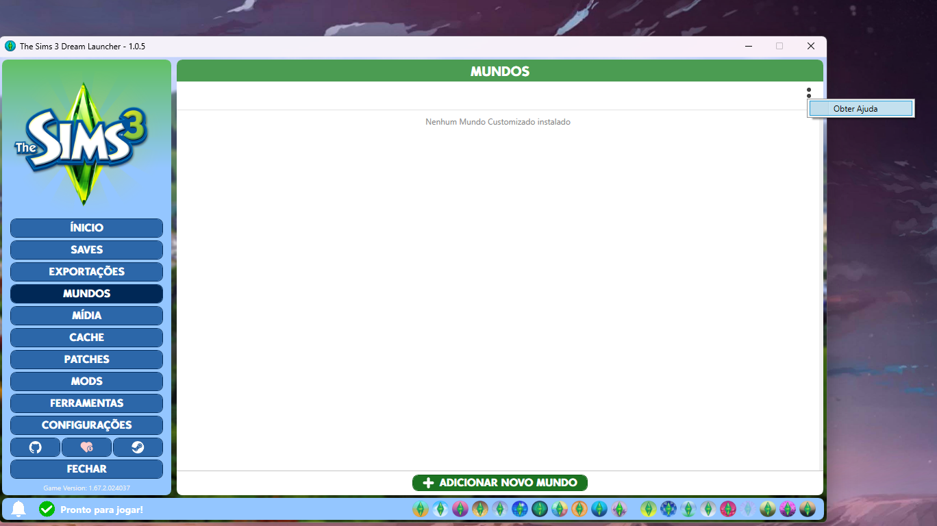Select the orange ring expansion pack icon

tap(579, 509)
